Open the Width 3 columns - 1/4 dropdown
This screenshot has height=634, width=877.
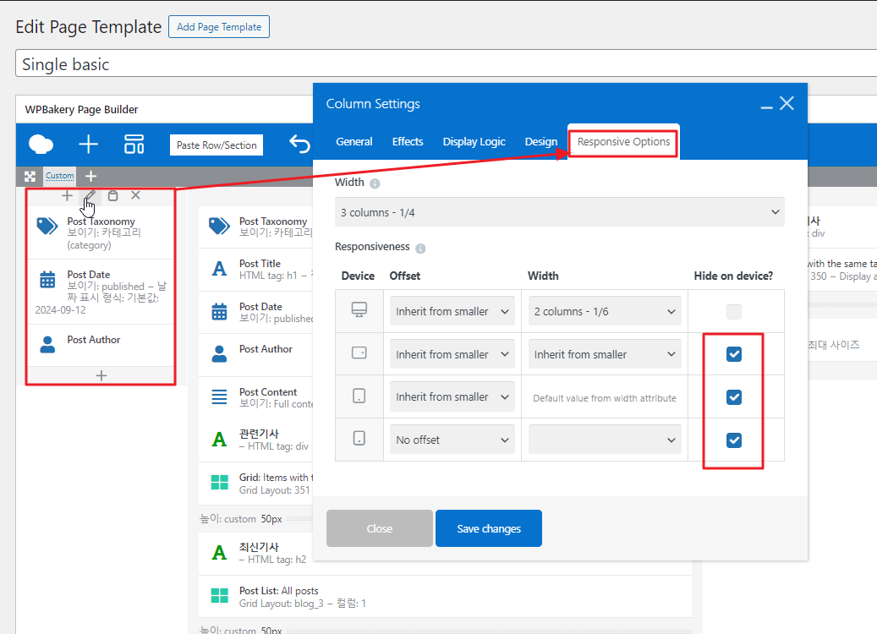pyautogui.click(x=559, y=212)
